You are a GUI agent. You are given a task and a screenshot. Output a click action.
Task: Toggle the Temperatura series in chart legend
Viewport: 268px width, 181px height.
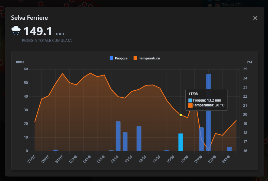[x=147, y=58]
